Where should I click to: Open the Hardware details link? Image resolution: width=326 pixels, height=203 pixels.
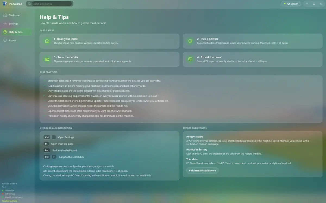[x=10, y=201]
